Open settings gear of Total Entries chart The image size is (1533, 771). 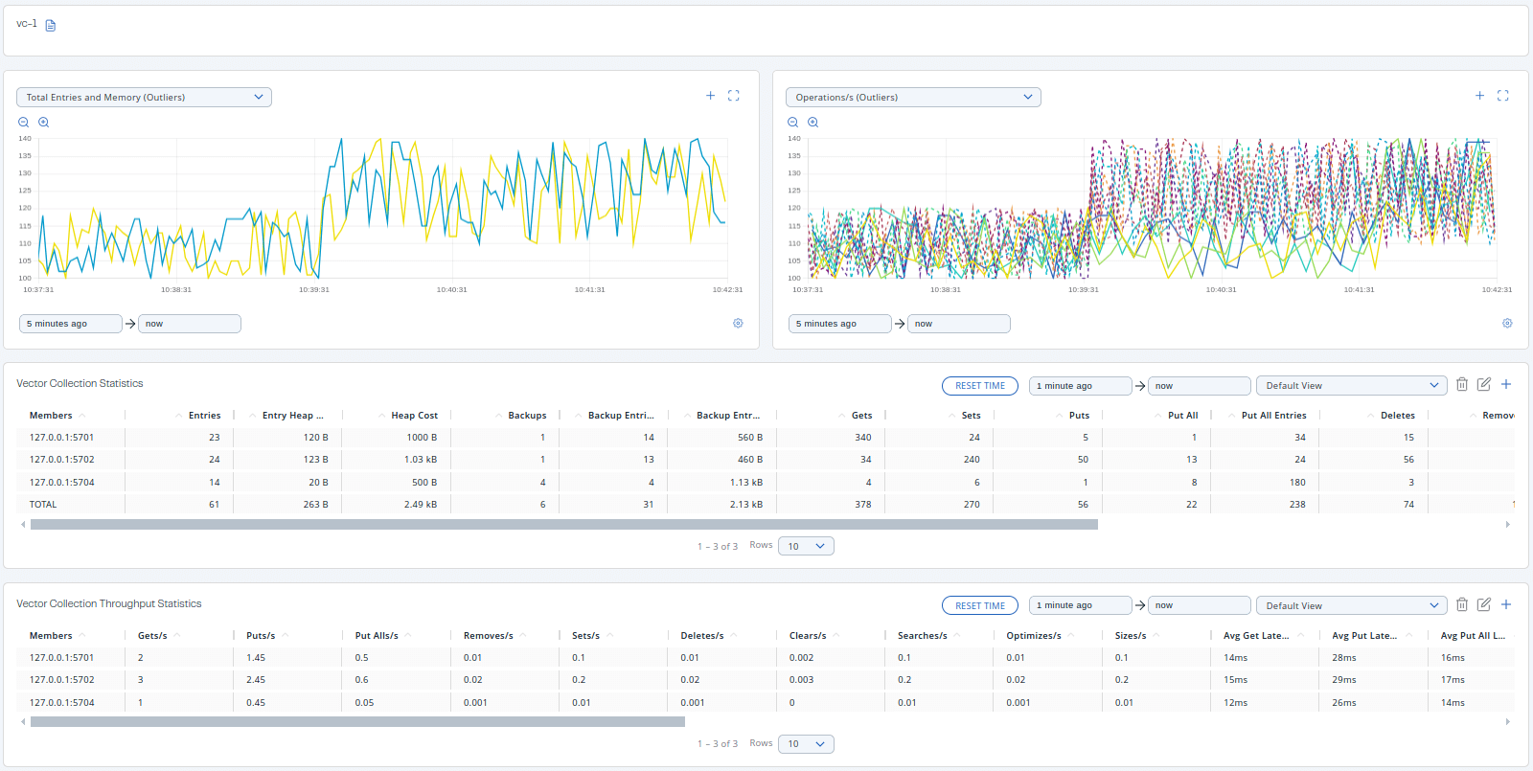point(738,324)
